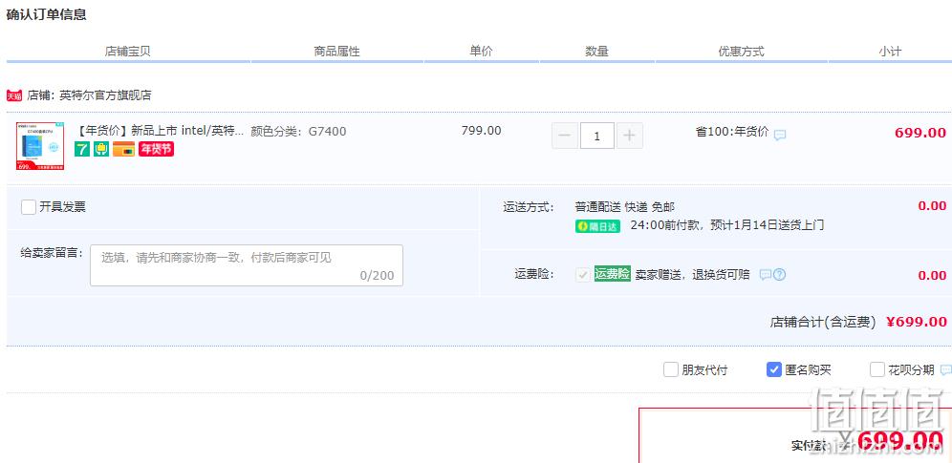Click the red item subtotal 699.00
This screenshot has height=463, width=952.
tap(920, 134)
